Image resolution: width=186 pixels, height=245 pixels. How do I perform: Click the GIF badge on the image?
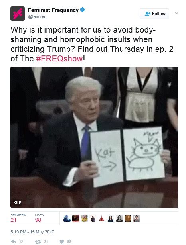tap(18, 202)
